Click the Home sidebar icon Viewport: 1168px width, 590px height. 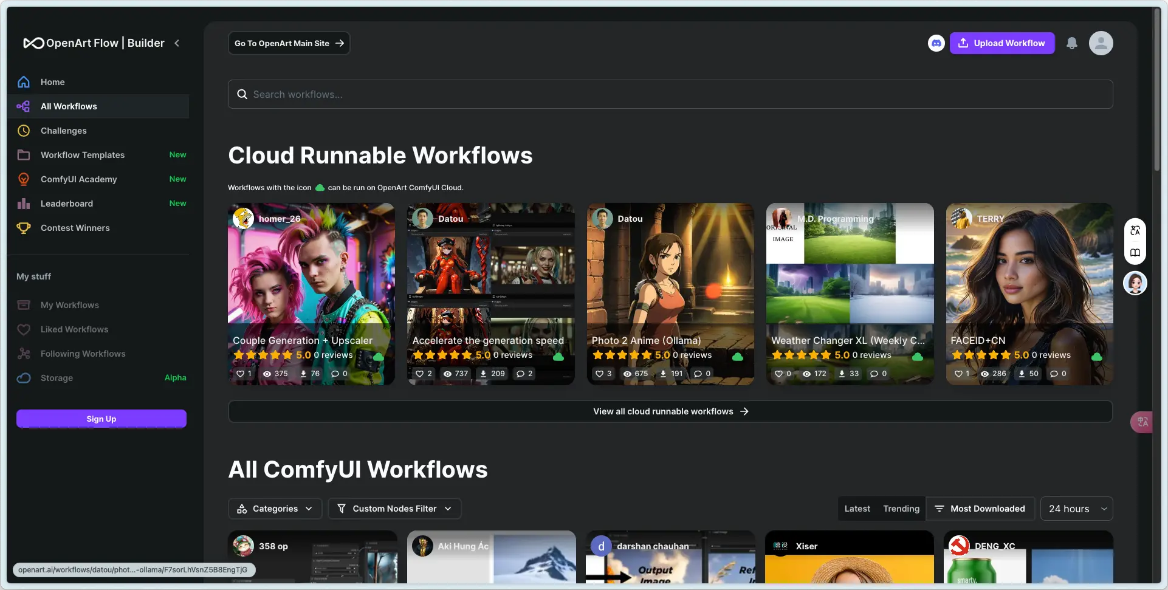coord(24,82)
